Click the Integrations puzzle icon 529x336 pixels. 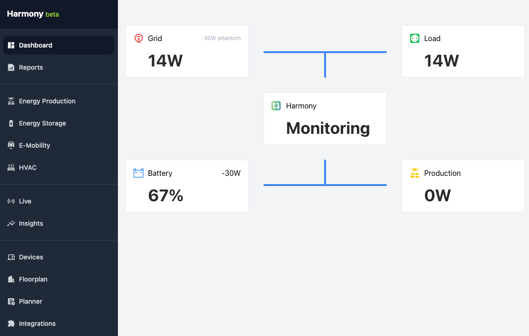tap(11, 324)
